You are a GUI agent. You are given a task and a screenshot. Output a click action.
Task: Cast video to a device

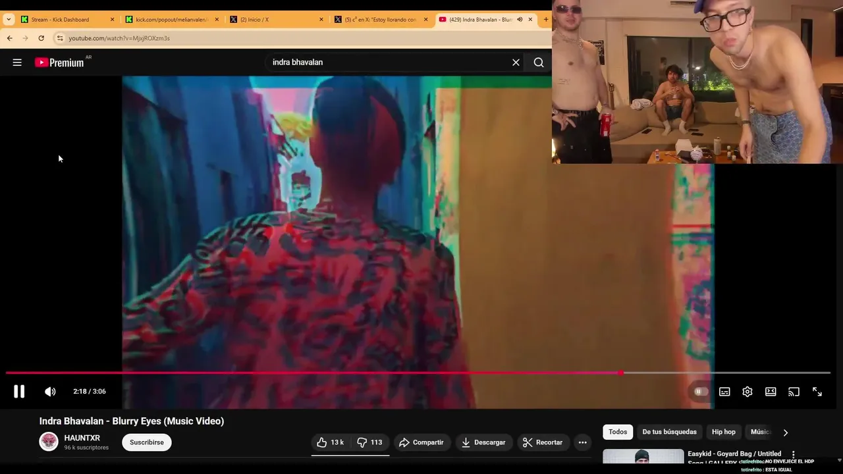tap(794, 392)
